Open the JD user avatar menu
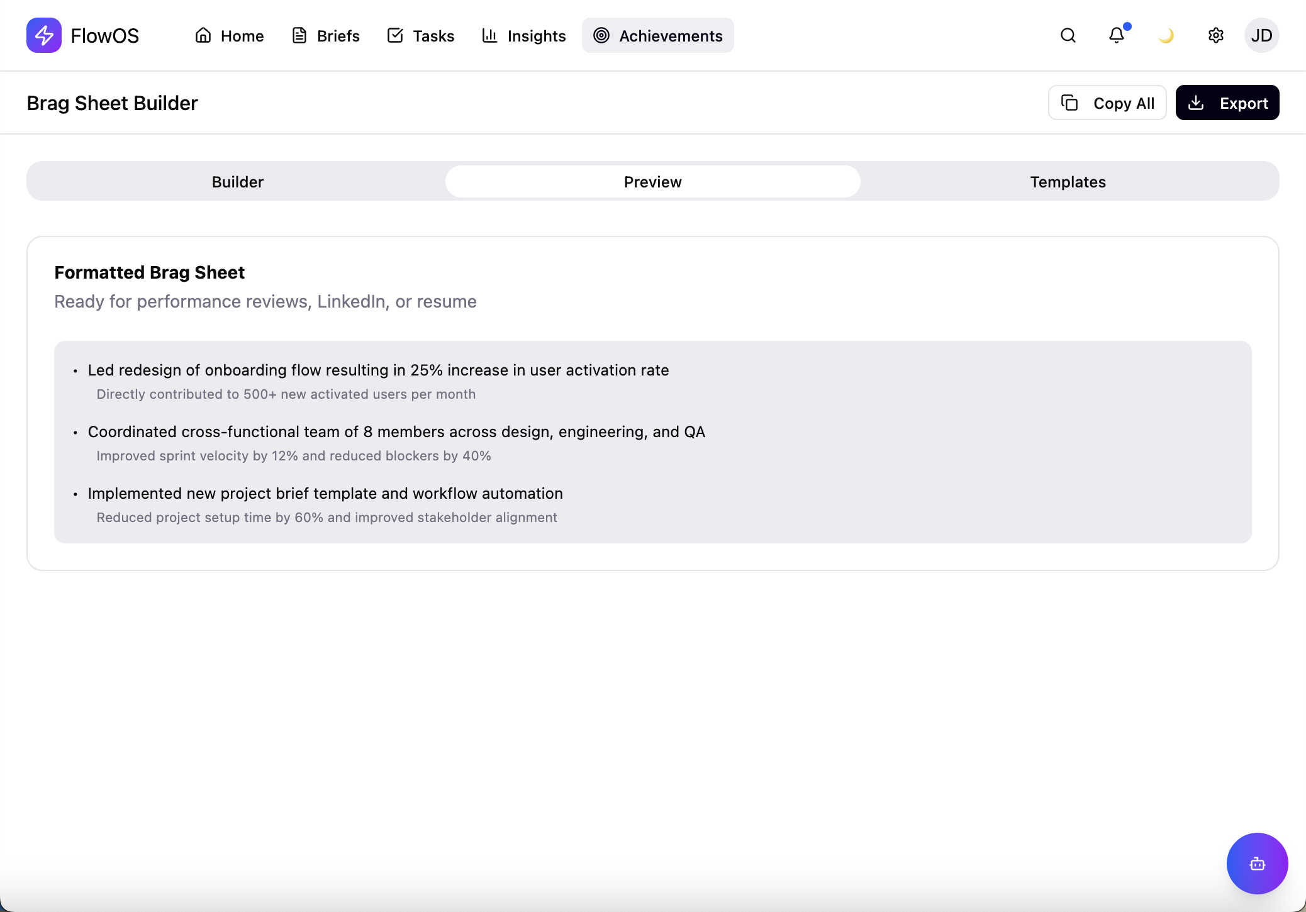The width and height of the screenshot is (1306, 912). point(1261,35)
